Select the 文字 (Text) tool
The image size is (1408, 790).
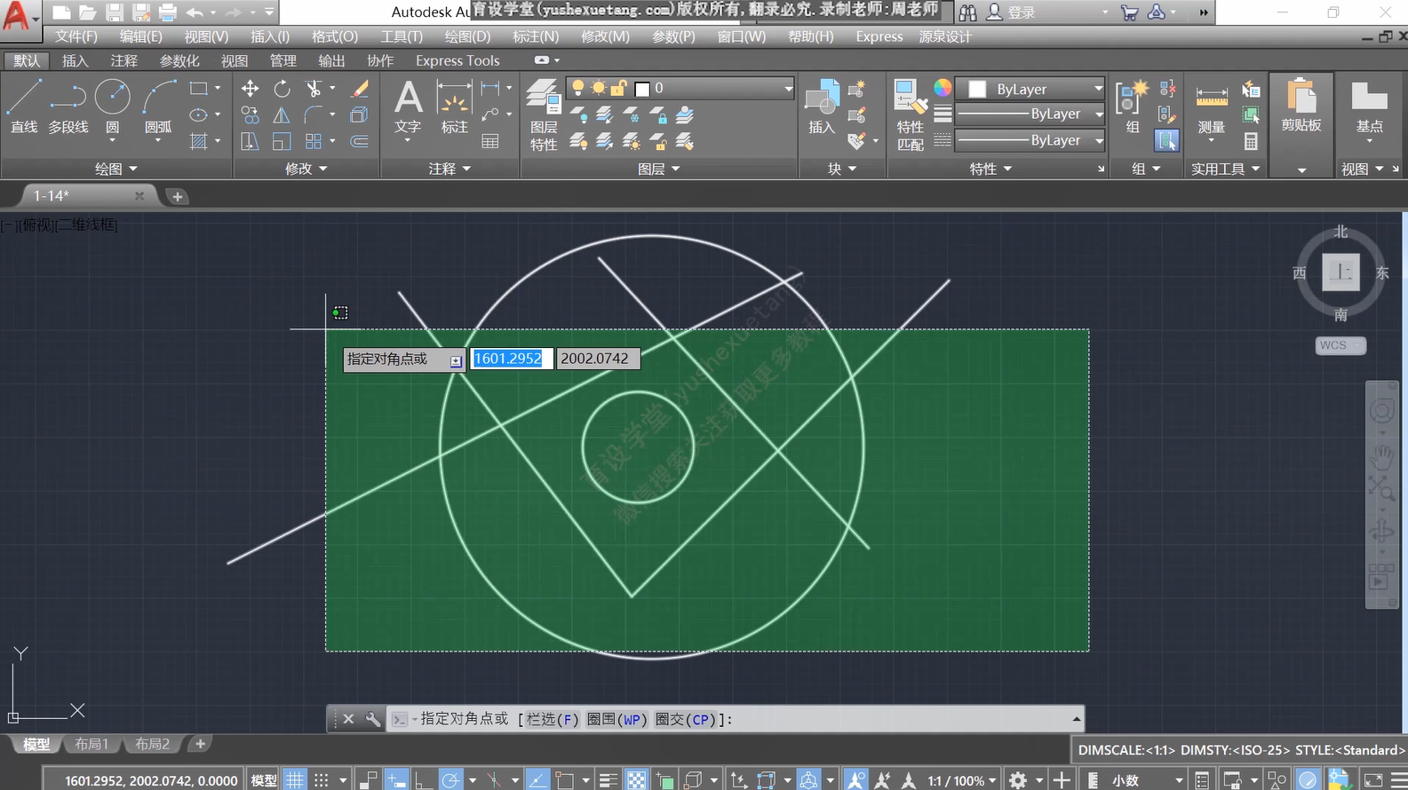pos(408,107)
